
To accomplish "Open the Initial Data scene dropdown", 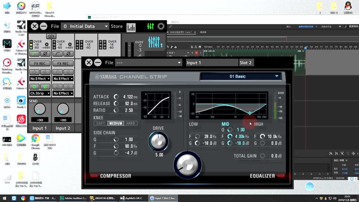I will [x=85, y=26].
